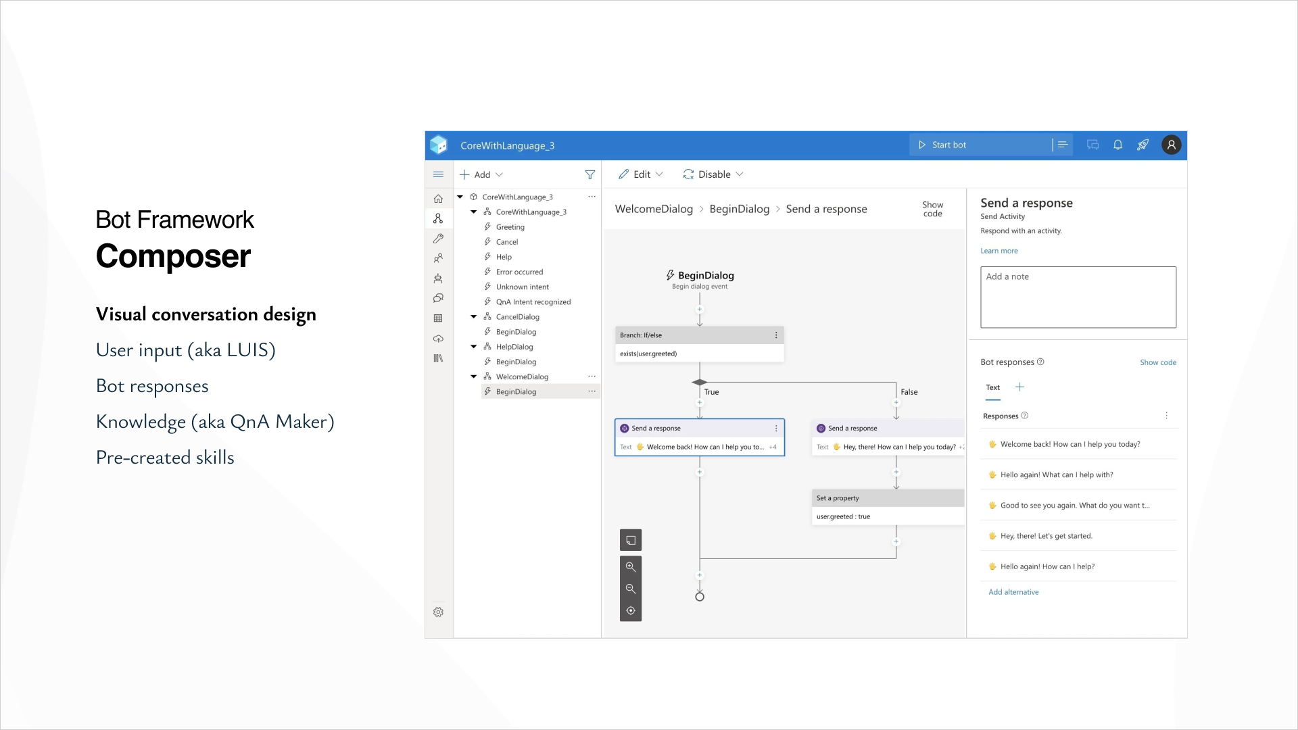
Task: Toggle the canvas minimap panel button
Action: (631, 540)
